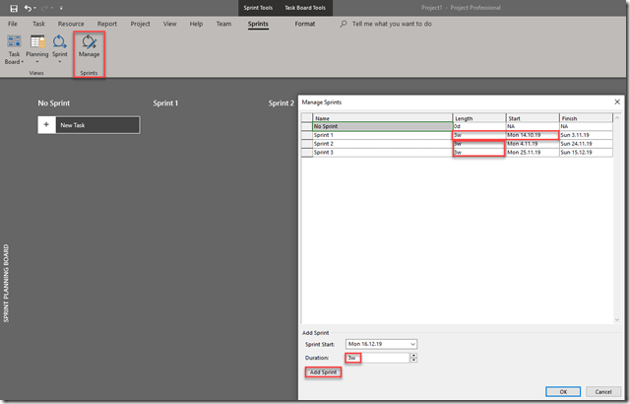Click the Manage sprints icon
This screenshot has width=630, height=404.
pyautogui.click(x=89, y=42)
